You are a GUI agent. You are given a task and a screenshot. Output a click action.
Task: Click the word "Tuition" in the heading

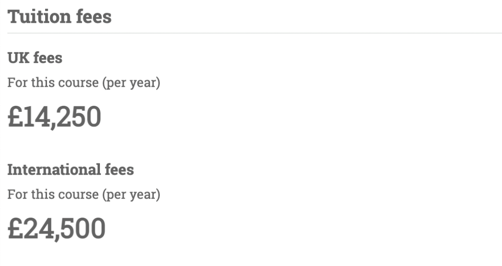pyautogui.click(x=40, y=17)
